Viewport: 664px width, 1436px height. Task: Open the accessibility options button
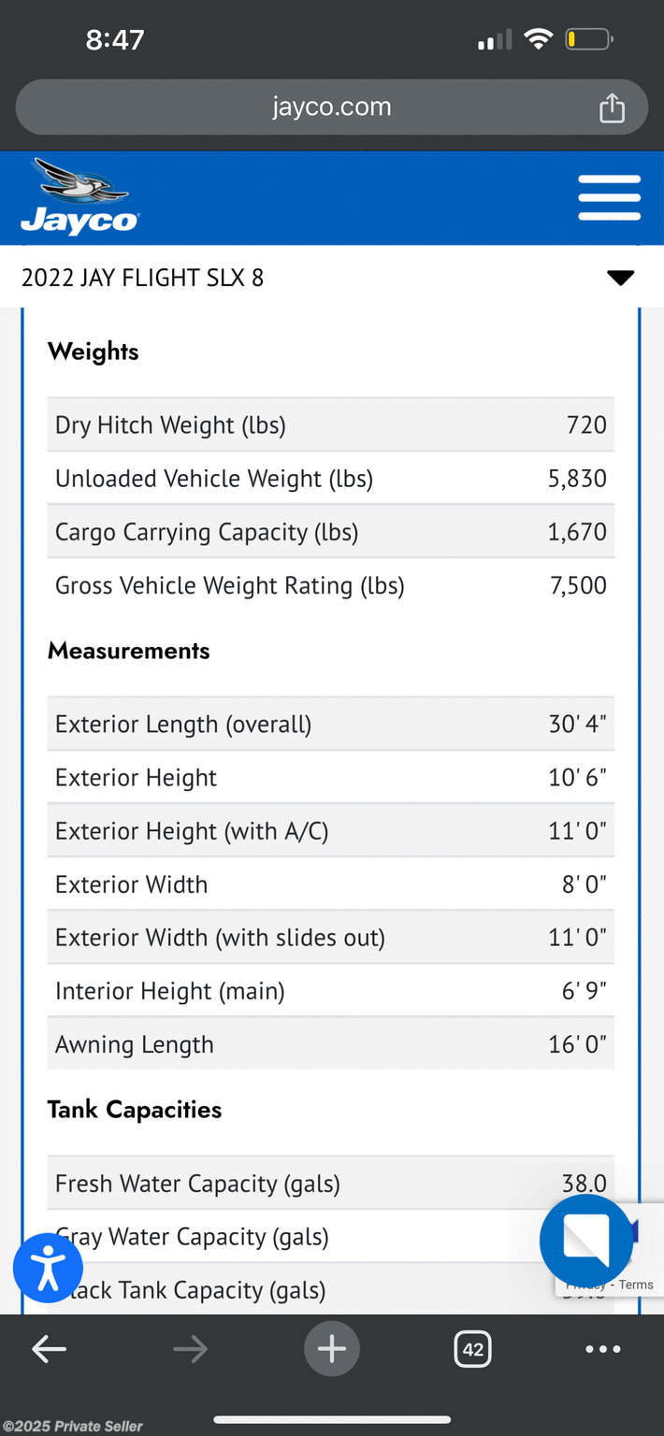[x=48, y=1268]
